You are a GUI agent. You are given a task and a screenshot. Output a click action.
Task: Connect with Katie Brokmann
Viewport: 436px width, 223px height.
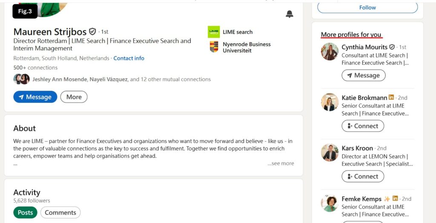[x=363, y=126]
